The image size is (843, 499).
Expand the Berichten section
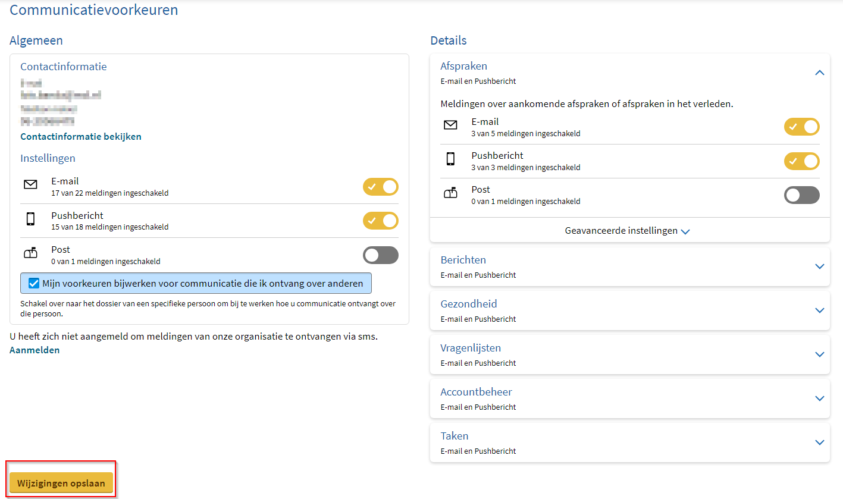(x=819, y=266)
